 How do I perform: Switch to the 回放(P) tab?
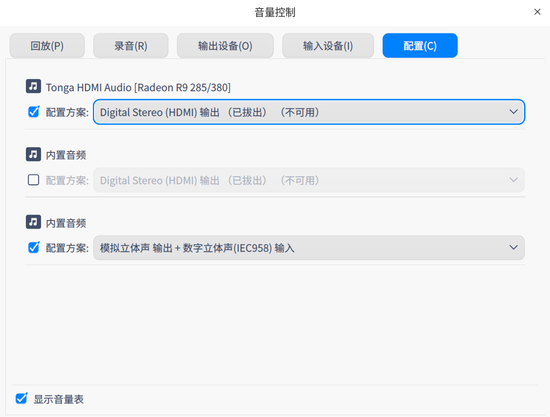tap(47, 45)
